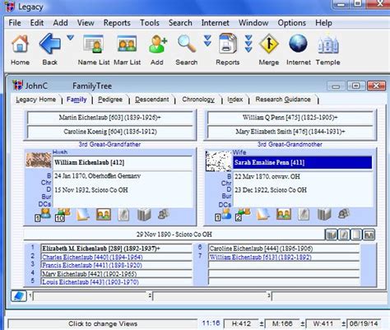Open the Internet menu
This screenshot has width=390, height=330.
[x=215, y=23]
